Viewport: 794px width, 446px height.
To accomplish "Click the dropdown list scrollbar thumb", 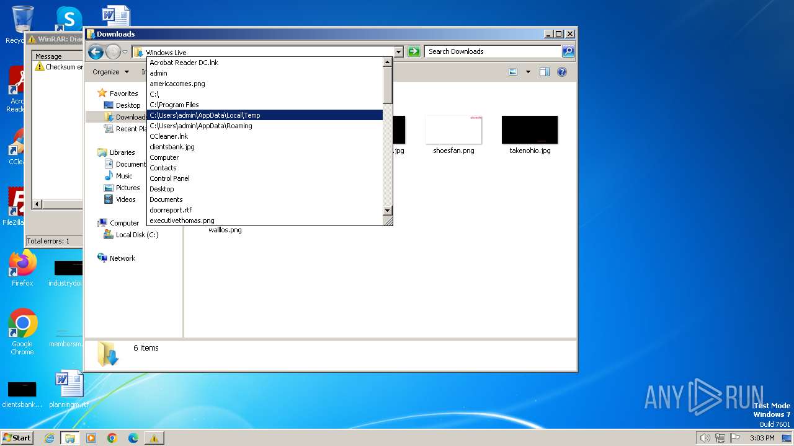I will 388,85.
